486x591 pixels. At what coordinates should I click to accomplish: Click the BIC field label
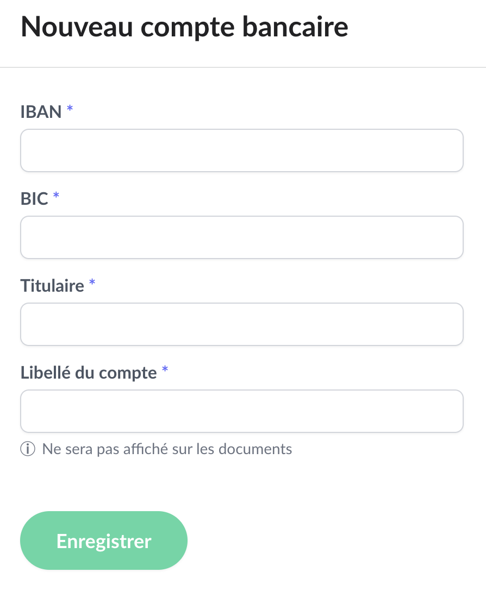34,199
